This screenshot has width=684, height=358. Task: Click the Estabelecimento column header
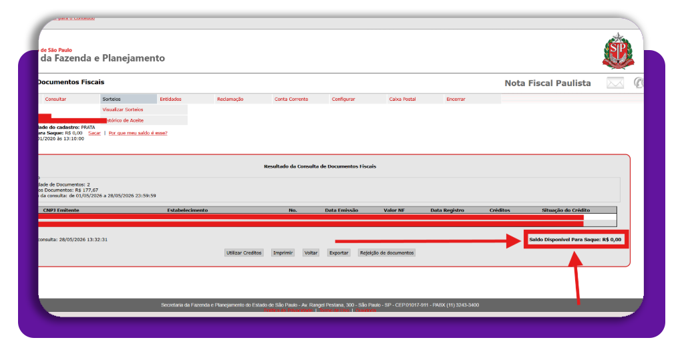point(188,210)
